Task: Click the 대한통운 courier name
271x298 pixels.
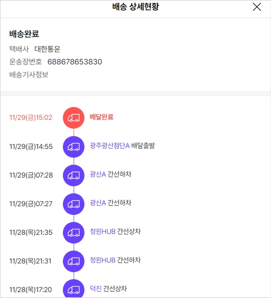Action: pos(47,49)
